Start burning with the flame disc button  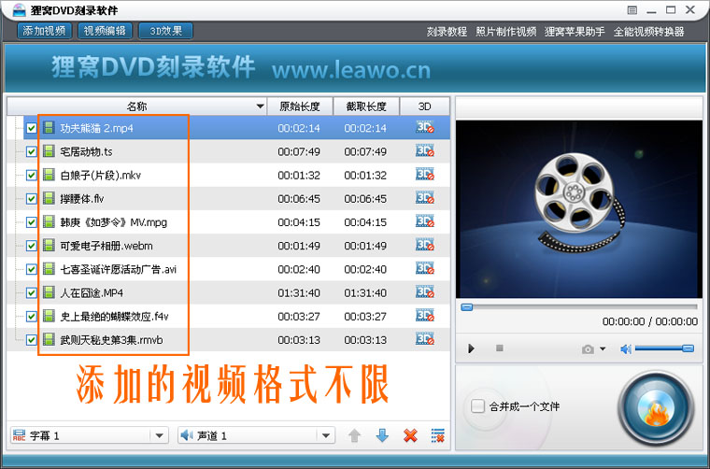click(656, 409)
